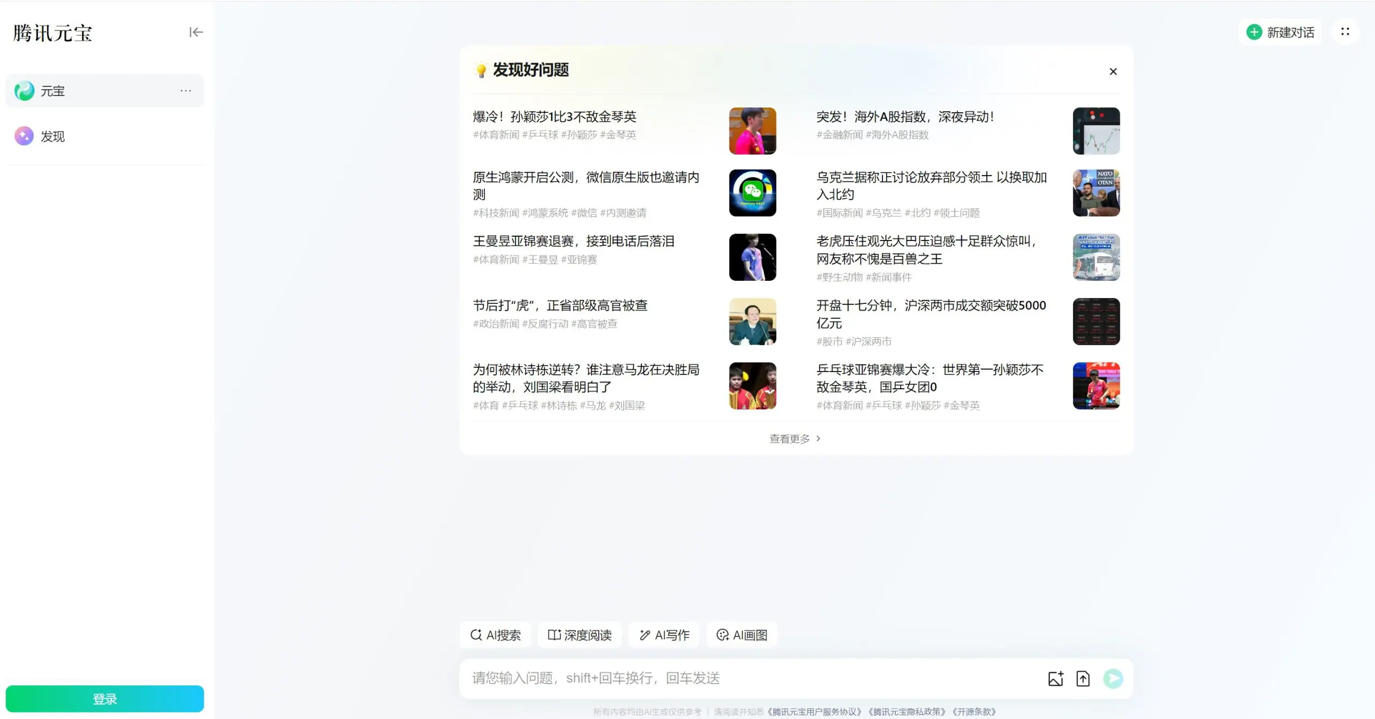The height and width of the screenshot is (719, 1375).
Task: Select AI写作 mode
Action: tap(664, 635)
